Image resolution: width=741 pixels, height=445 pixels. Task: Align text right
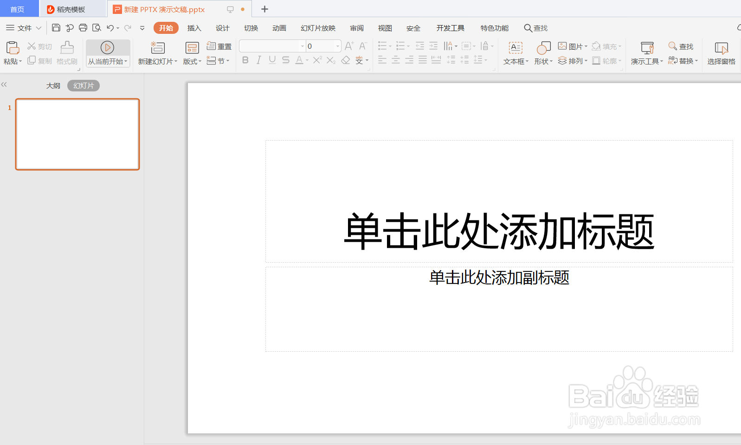point(409,60)
